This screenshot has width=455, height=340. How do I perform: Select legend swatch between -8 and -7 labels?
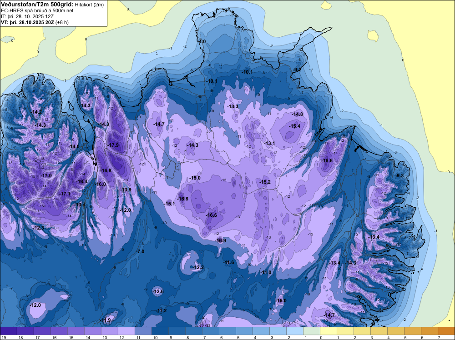[193, 331]
